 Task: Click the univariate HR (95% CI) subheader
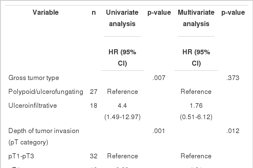(122, 58)
